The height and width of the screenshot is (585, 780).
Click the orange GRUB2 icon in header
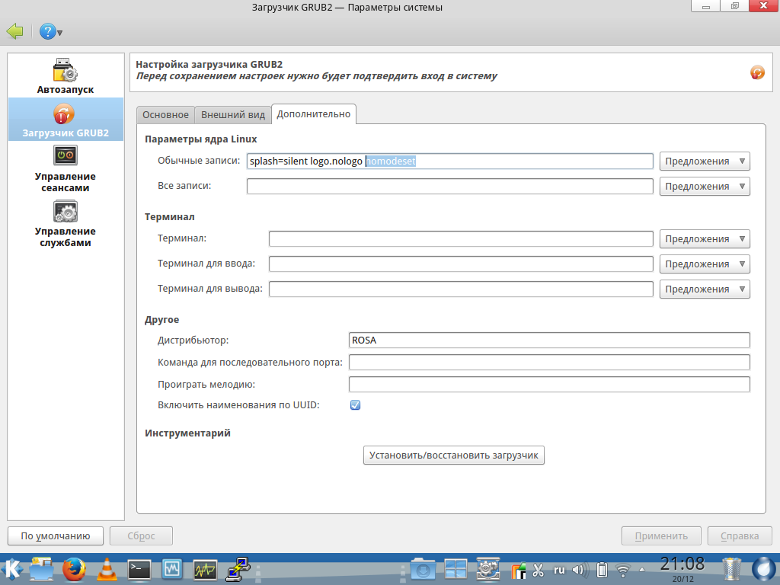pos(757,72)
